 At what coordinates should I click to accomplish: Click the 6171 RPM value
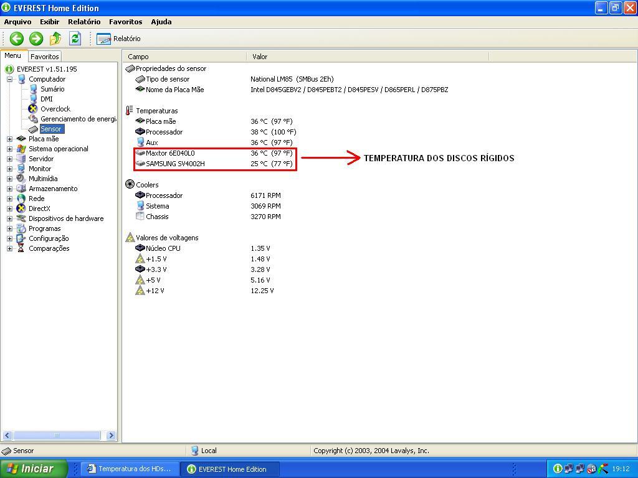(265, 195)
